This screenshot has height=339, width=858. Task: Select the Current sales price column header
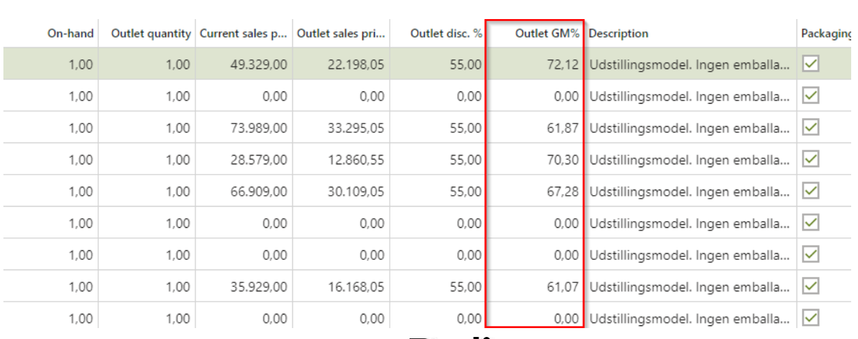(x=243, y=33)
